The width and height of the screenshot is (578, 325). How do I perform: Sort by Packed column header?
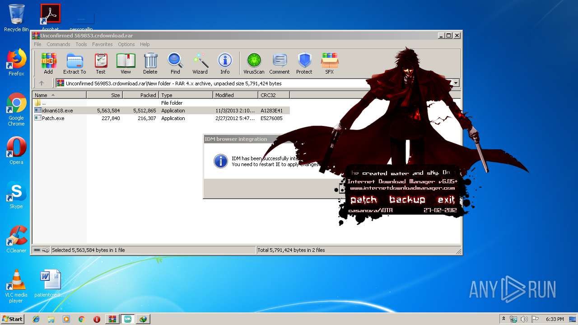140,95
